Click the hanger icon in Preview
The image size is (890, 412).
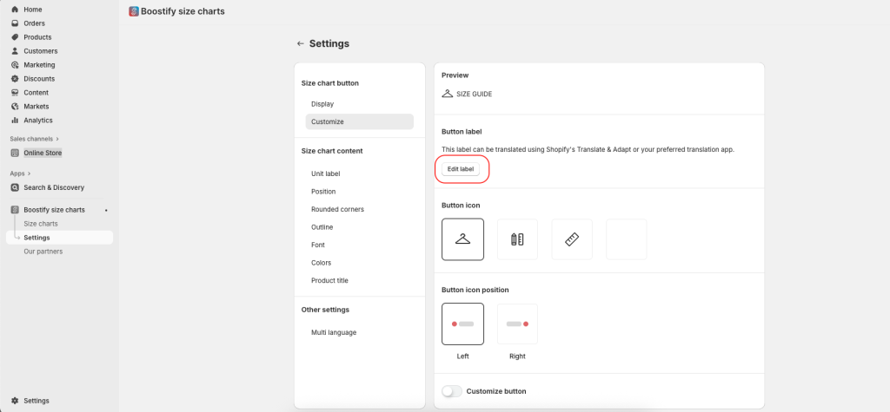[448, 94]
